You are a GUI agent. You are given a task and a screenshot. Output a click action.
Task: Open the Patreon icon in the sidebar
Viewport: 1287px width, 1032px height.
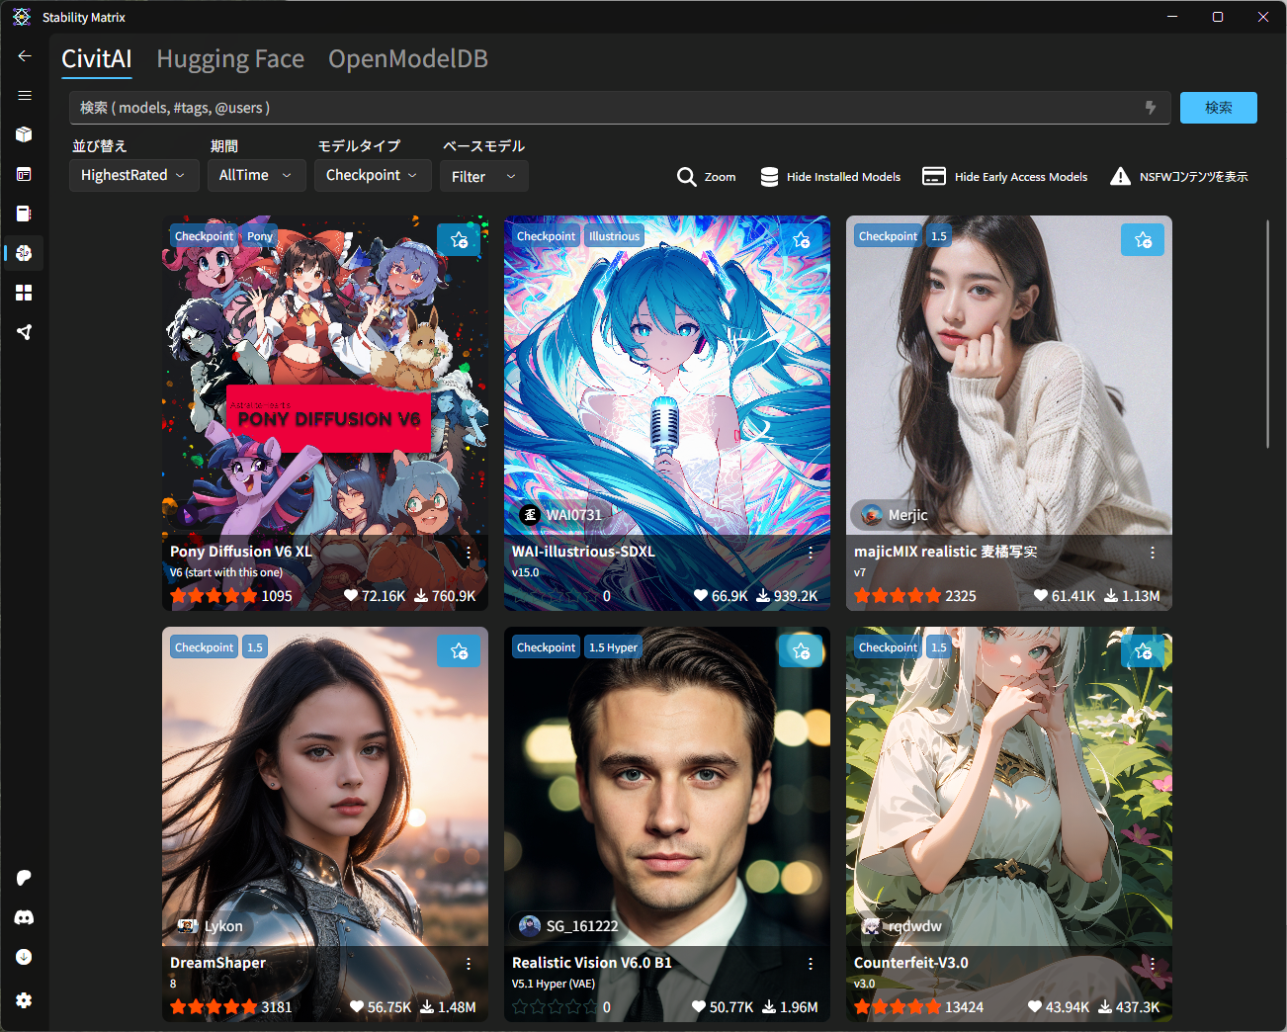[x=25, y=878]
